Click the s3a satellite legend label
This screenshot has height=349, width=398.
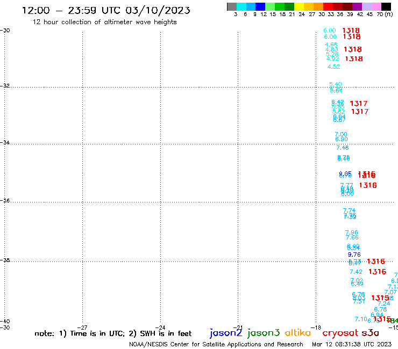tap(371, 333)
